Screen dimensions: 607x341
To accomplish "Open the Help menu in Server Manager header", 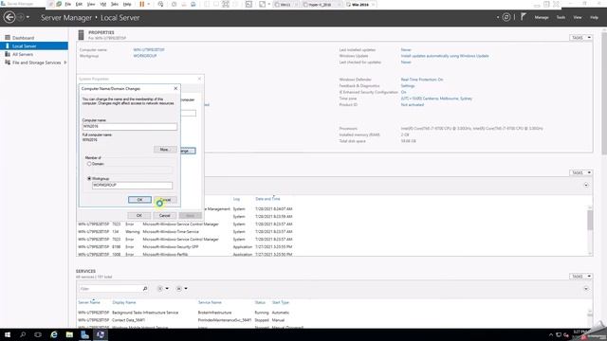I will point(594,17).
